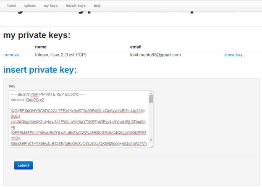
Task: Click the name column header
Action: point(41,47)
